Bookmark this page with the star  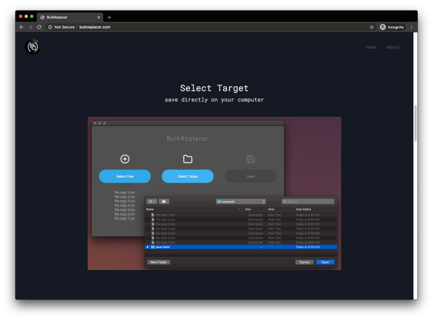click(x=371, y=27)
